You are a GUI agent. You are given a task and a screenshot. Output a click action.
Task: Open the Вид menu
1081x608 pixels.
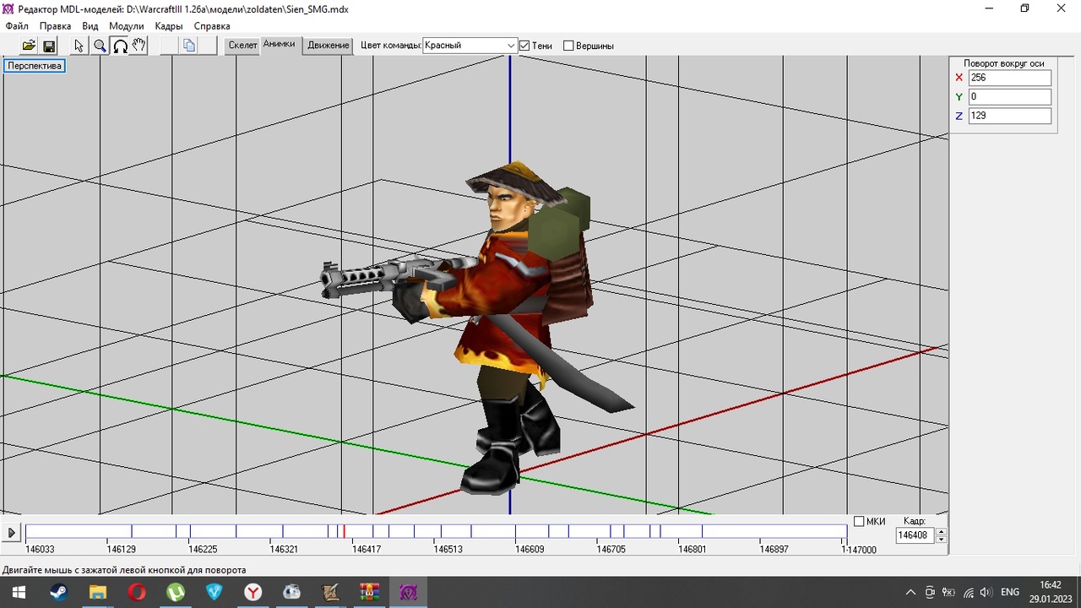(90, 26)
